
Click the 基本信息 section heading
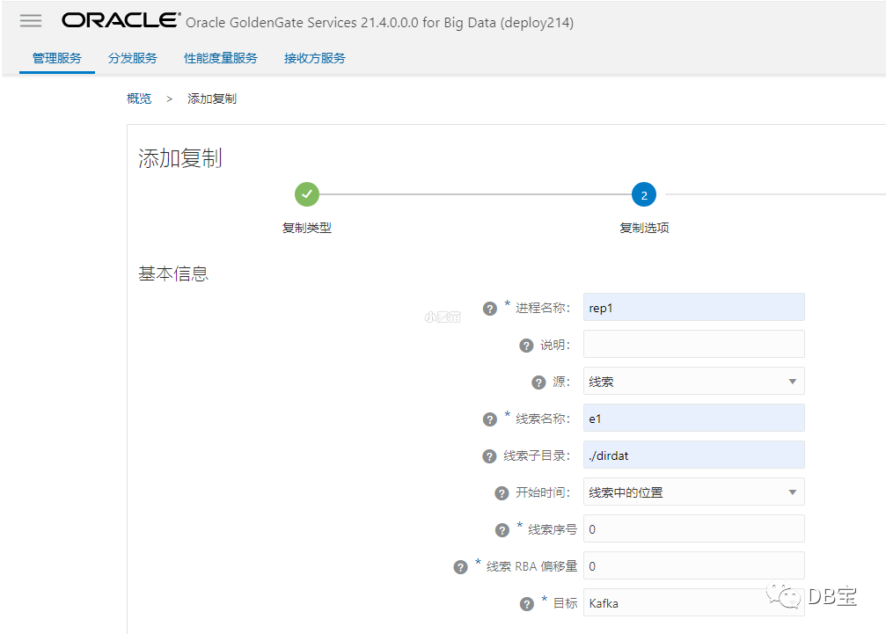(x=173, y=273)
